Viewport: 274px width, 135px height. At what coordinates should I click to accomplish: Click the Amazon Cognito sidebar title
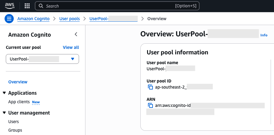pos(30,35)
